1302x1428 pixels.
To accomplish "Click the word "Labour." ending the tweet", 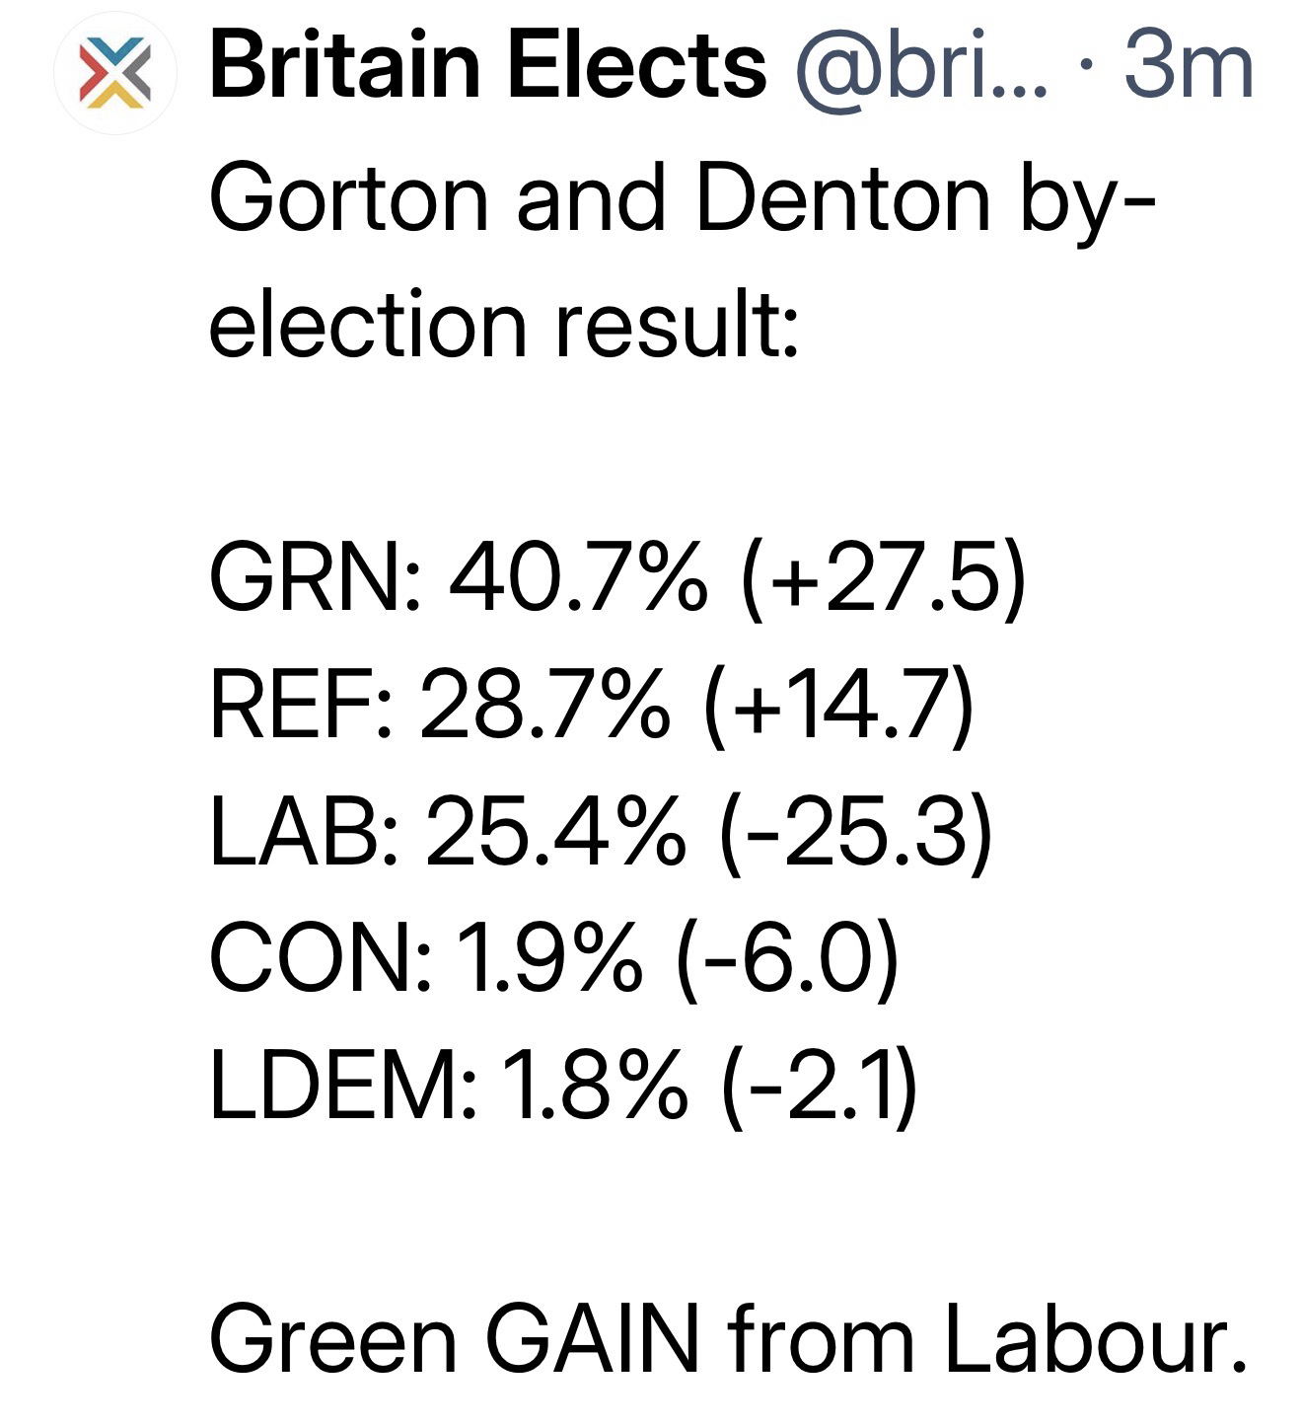I will 1095,1339.
